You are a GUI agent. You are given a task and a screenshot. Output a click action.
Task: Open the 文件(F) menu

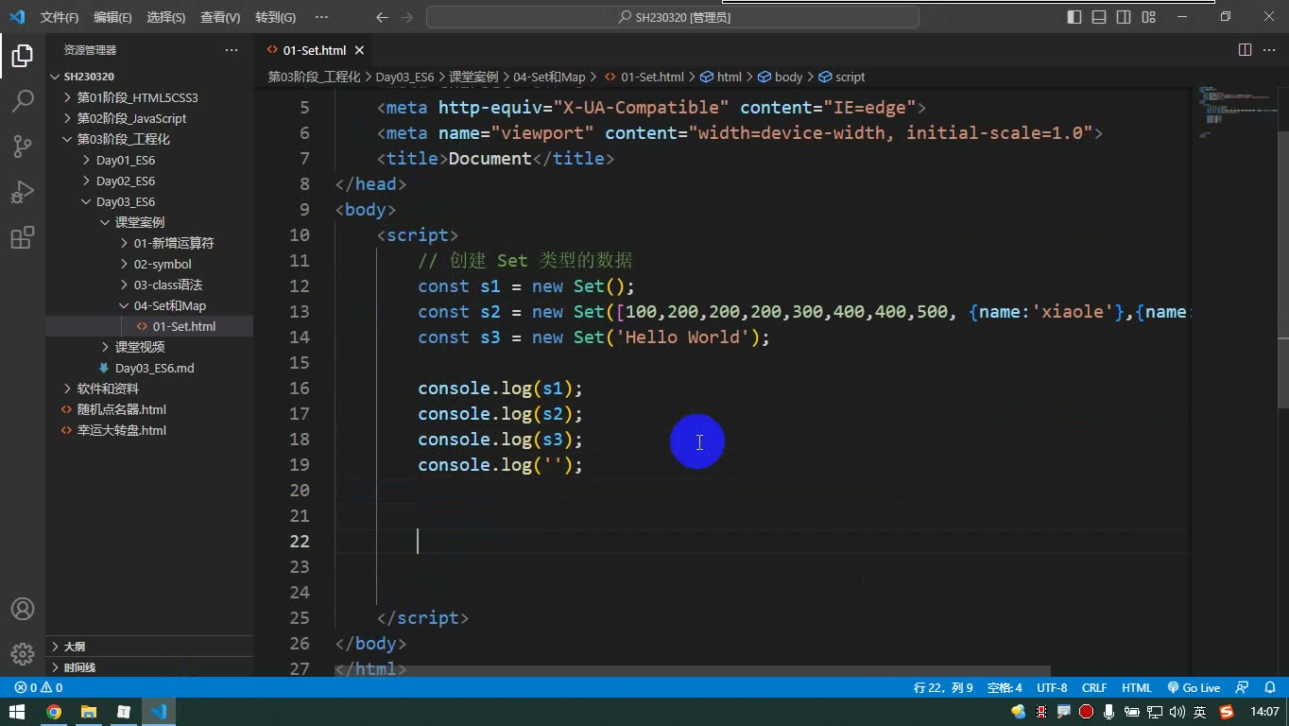click(60, 17)
